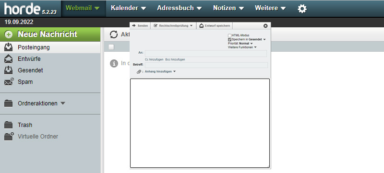The width and height of the screenshot is (384, 173).
Task: Click the paperclip attachment icon
Action: (139, 71)
